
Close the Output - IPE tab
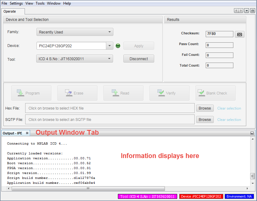(27, 133)
